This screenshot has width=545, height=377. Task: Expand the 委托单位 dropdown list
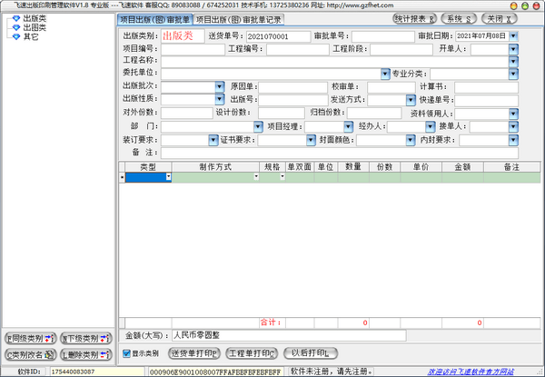click(x=385, y=74)
